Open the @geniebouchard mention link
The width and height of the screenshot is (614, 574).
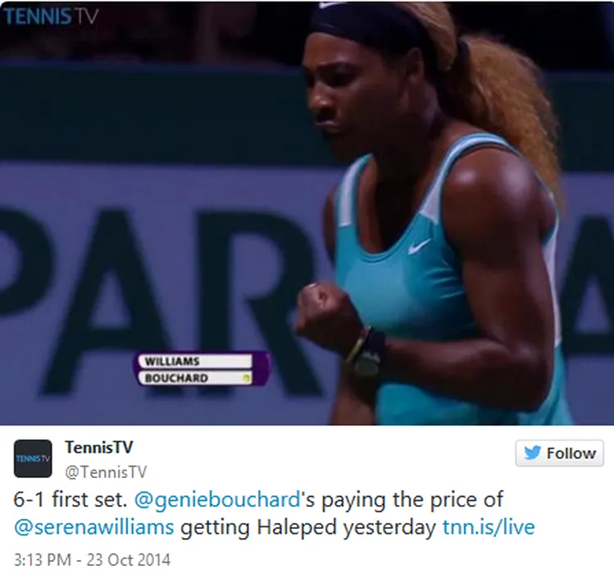click(217, 499)
